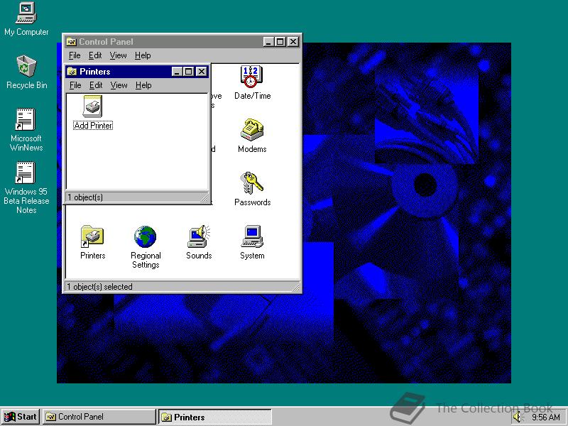Click the Printers window title bar
The image size is (568, 426).
[x=137, y=72]
